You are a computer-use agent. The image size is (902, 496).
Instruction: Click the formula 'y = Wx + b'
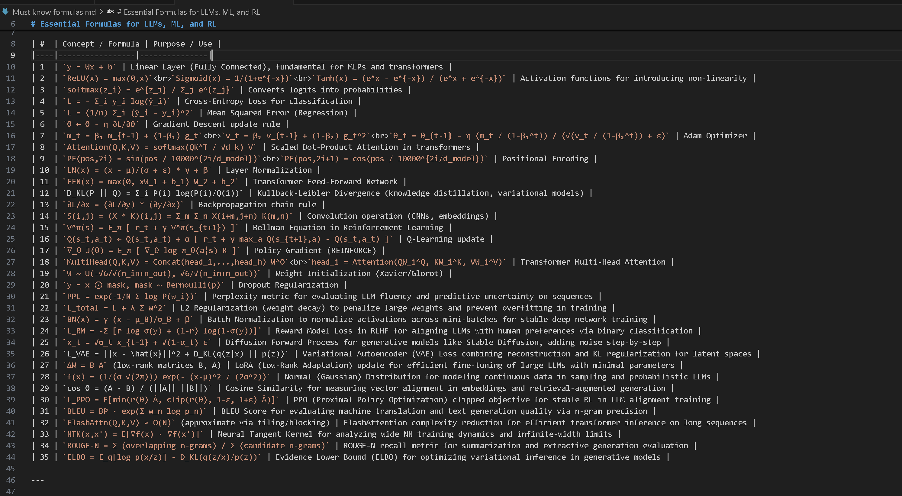point(89,67)
